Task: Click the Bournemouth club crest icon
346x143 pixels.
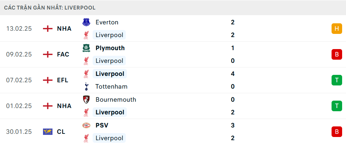Action: click(86, 100)
